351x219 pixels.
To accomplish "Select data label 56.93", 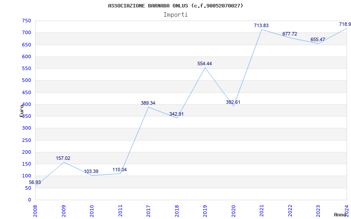I will point(35,182).
